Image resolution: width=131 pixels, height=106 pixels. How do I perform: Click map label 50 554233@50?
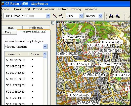tap(98, 45)
